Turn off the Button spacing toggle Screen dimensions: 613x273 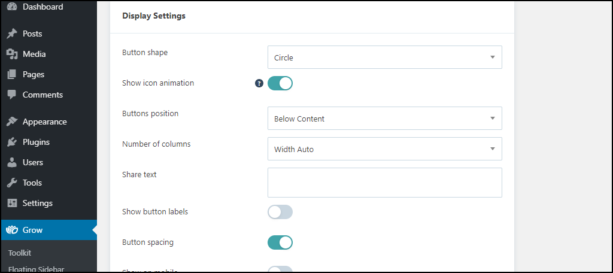(x=280, y=242)
